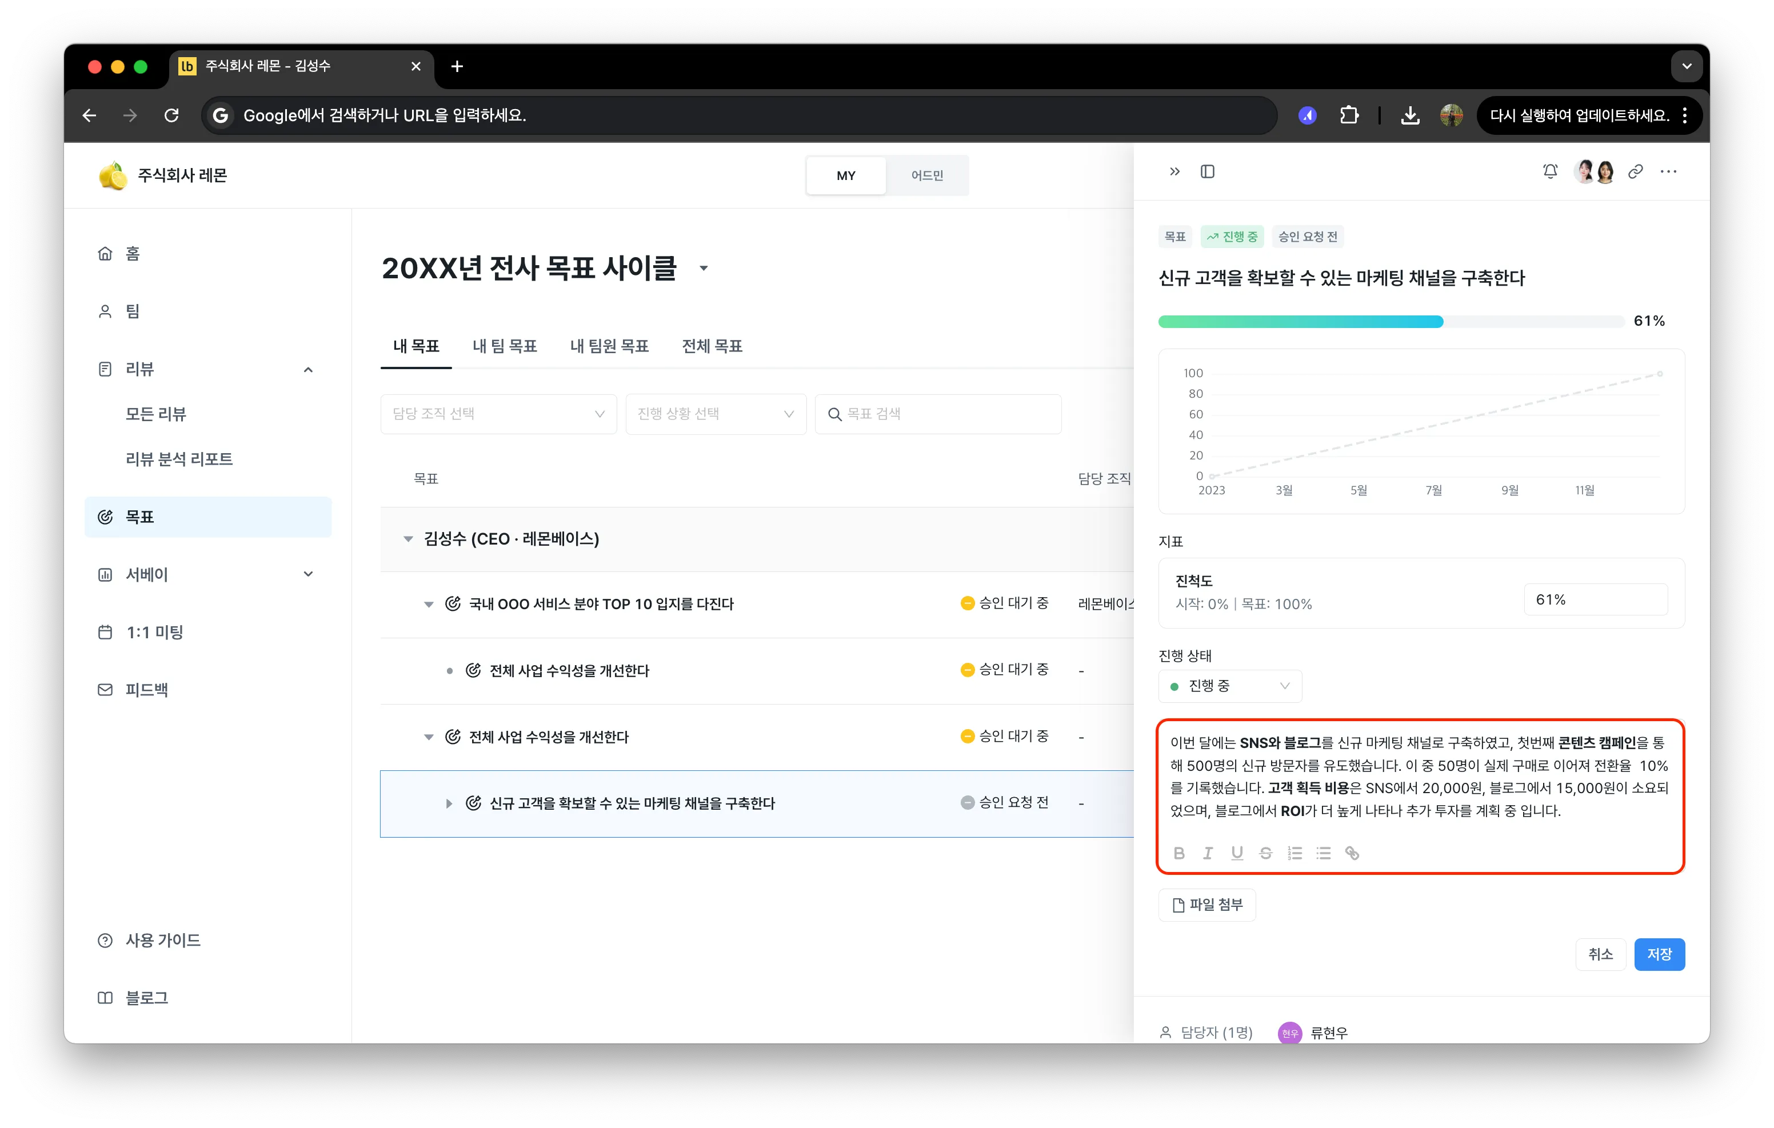Collapse the 김성수 (CEO) group row
Image resolution: width=1774 pixels, height=1128 pixels.
coord(407,539)
